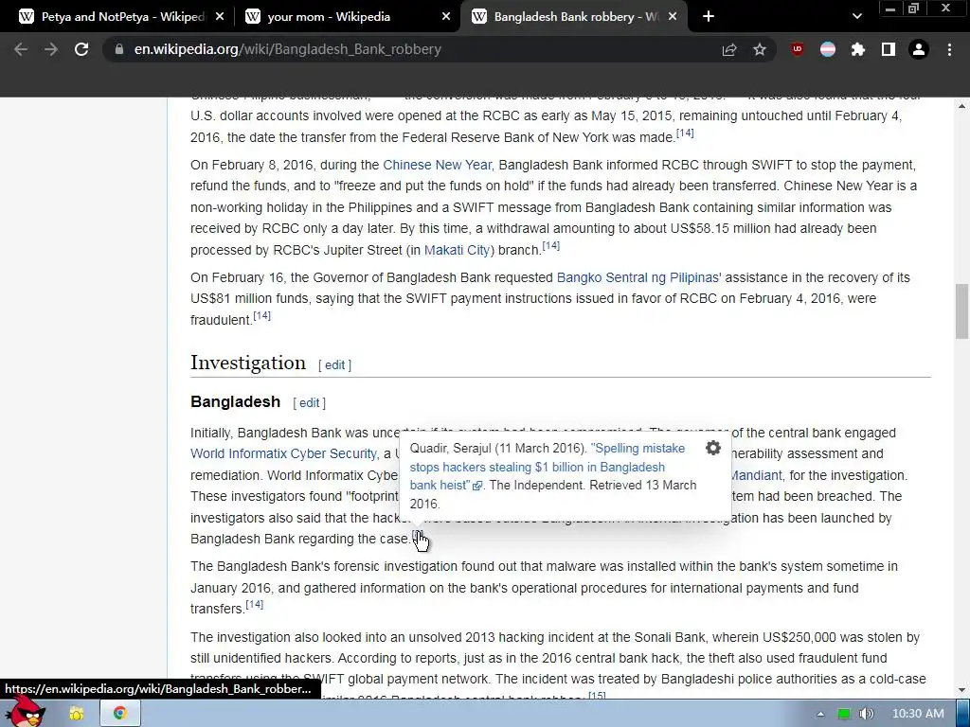Viewport: 970px width, 727px height.
Task: Open Spelling mistake stops hackers article link
Action: tap(547, 467)
